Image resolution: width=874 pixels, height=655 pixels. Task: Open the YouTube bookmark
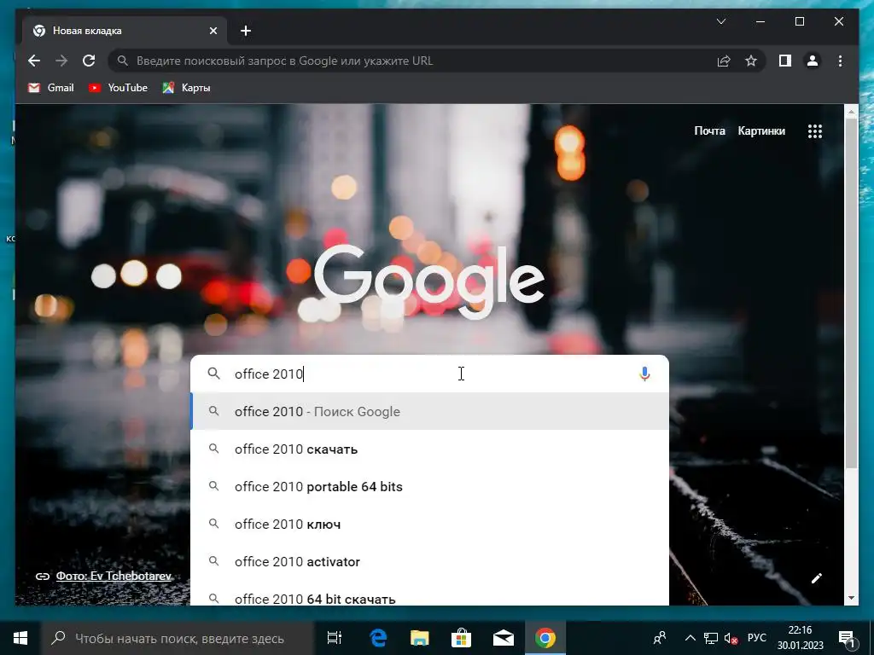pos(118,88)
